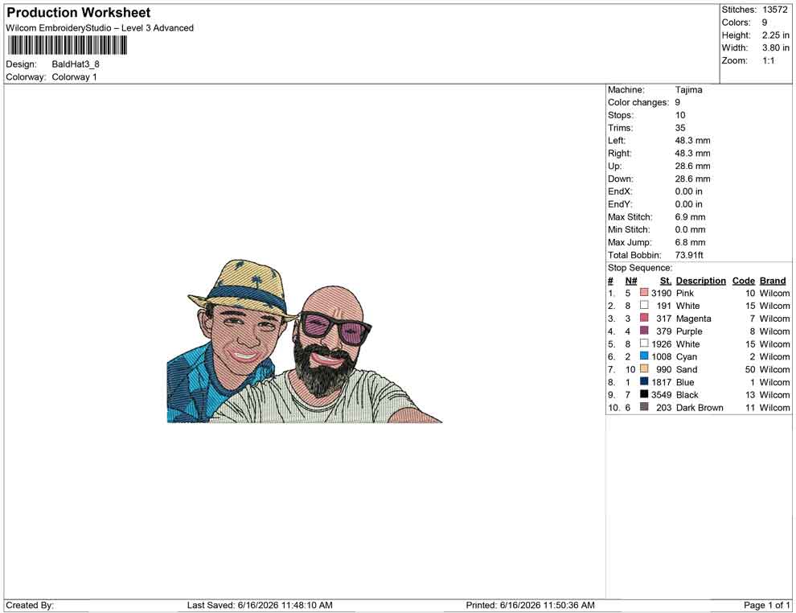Click the Blue stitch count 1817

click(x=662, y=382)
